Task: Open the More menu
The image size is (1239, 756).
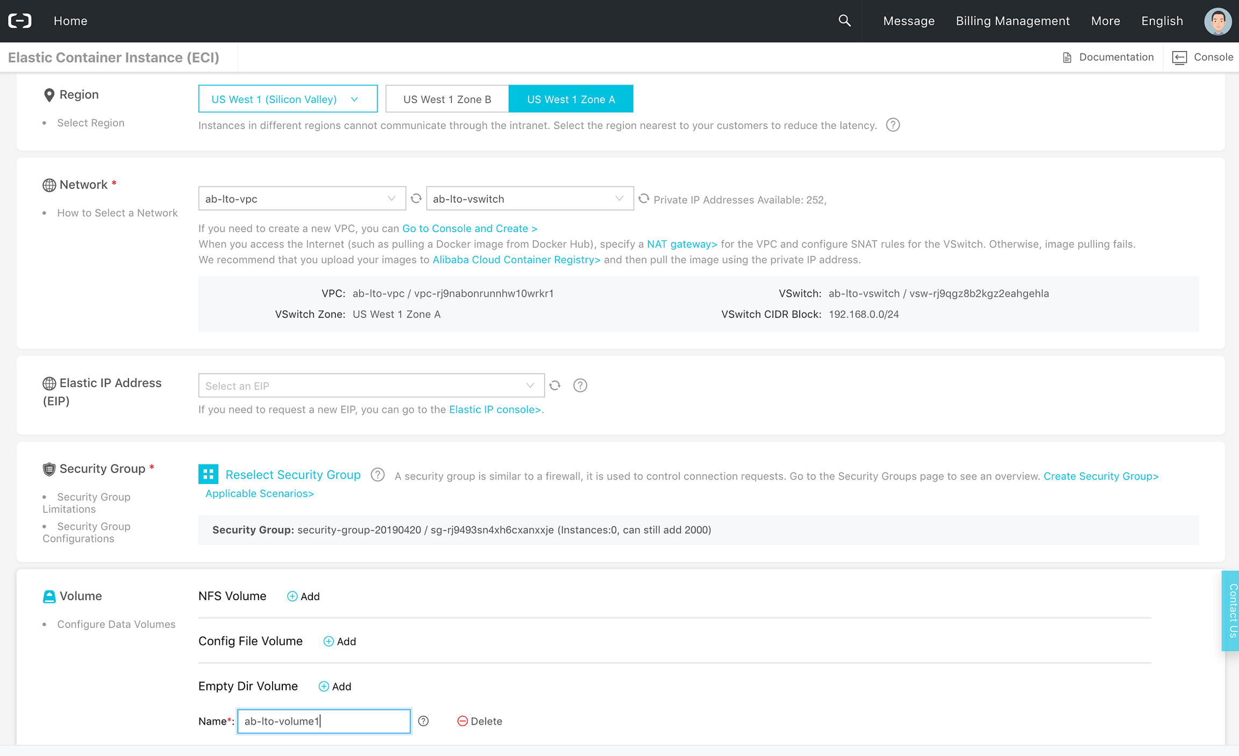Action: pyautogui.click(x=1105, y=21)
